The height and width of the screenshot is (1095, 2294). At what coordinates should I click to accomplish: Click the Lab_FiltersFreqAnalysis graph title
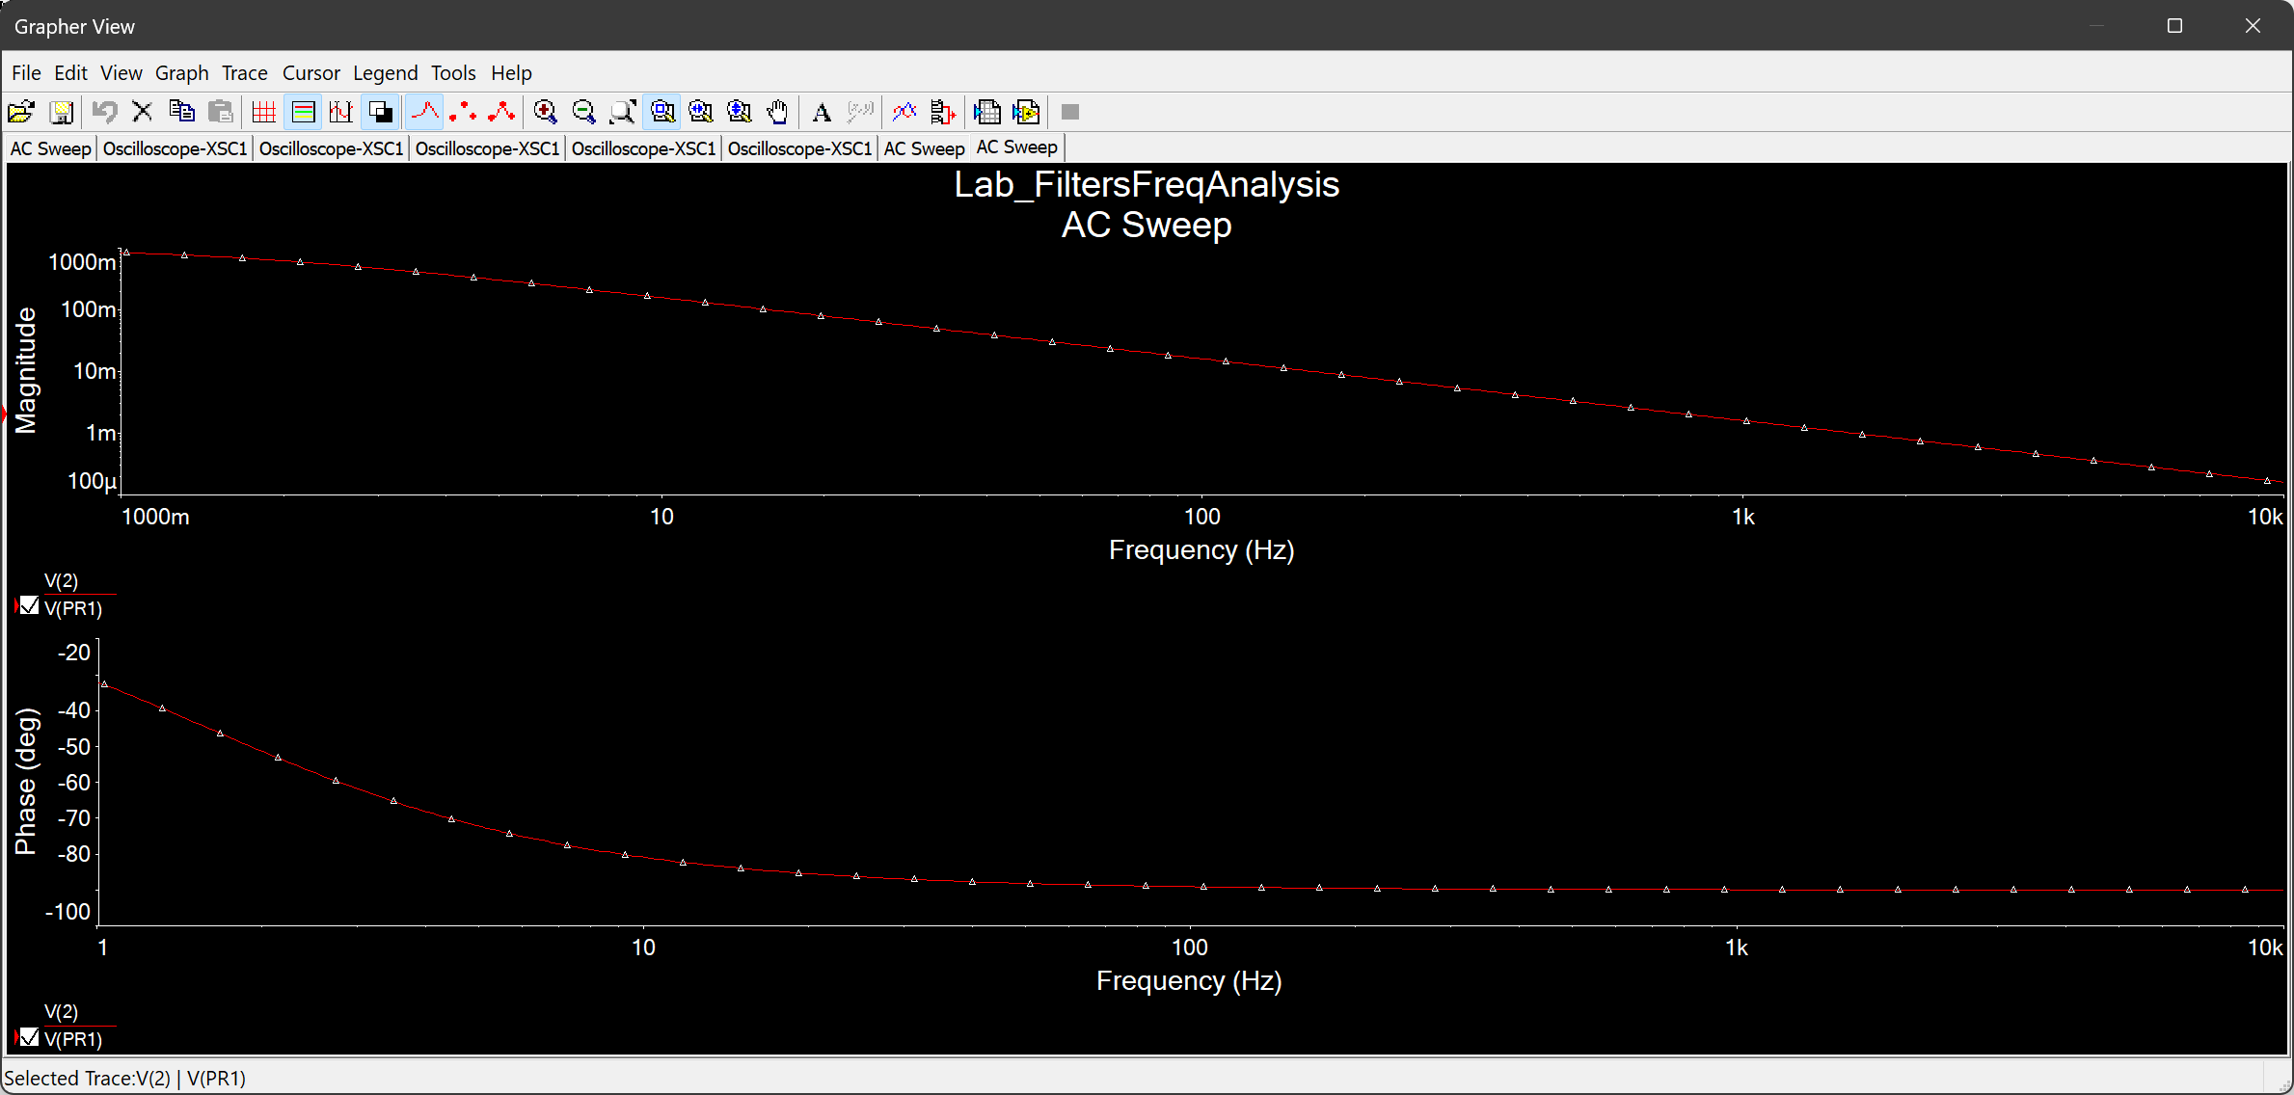(1146, 184)
